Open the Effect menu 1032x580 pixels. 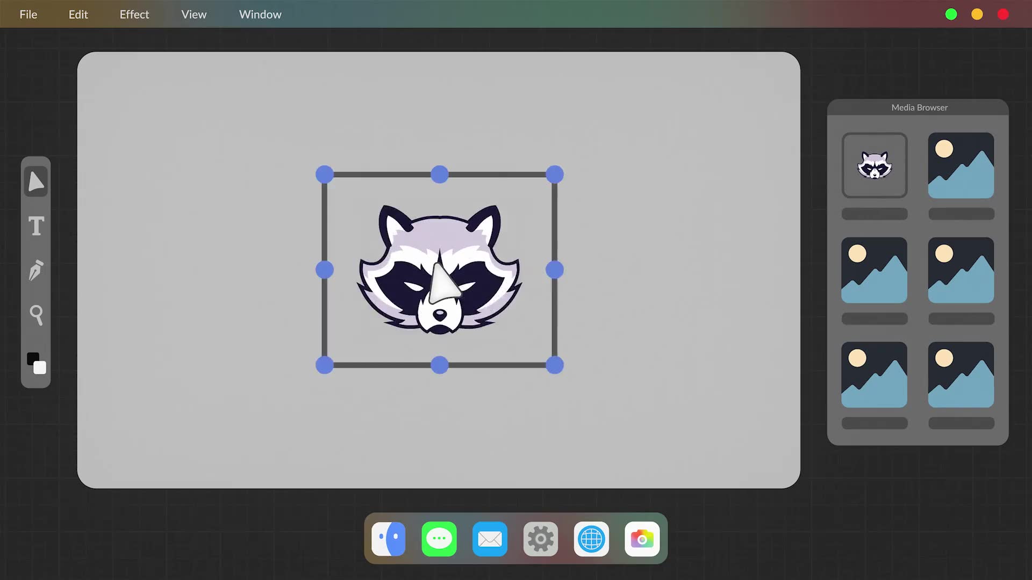point(134,14)
